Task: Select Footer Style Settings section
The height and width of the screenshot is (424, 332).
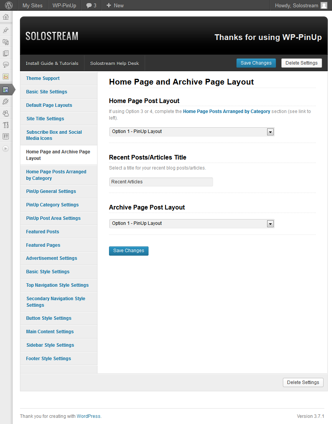Action: pyautogui.click(x=59, y=359)
